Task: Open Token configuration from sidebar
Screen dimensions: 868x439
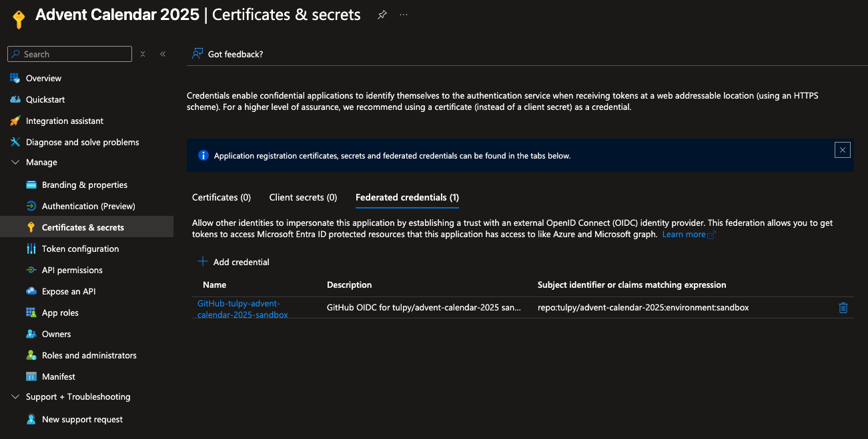Action: pyautogui.click(x=80, y=248)
